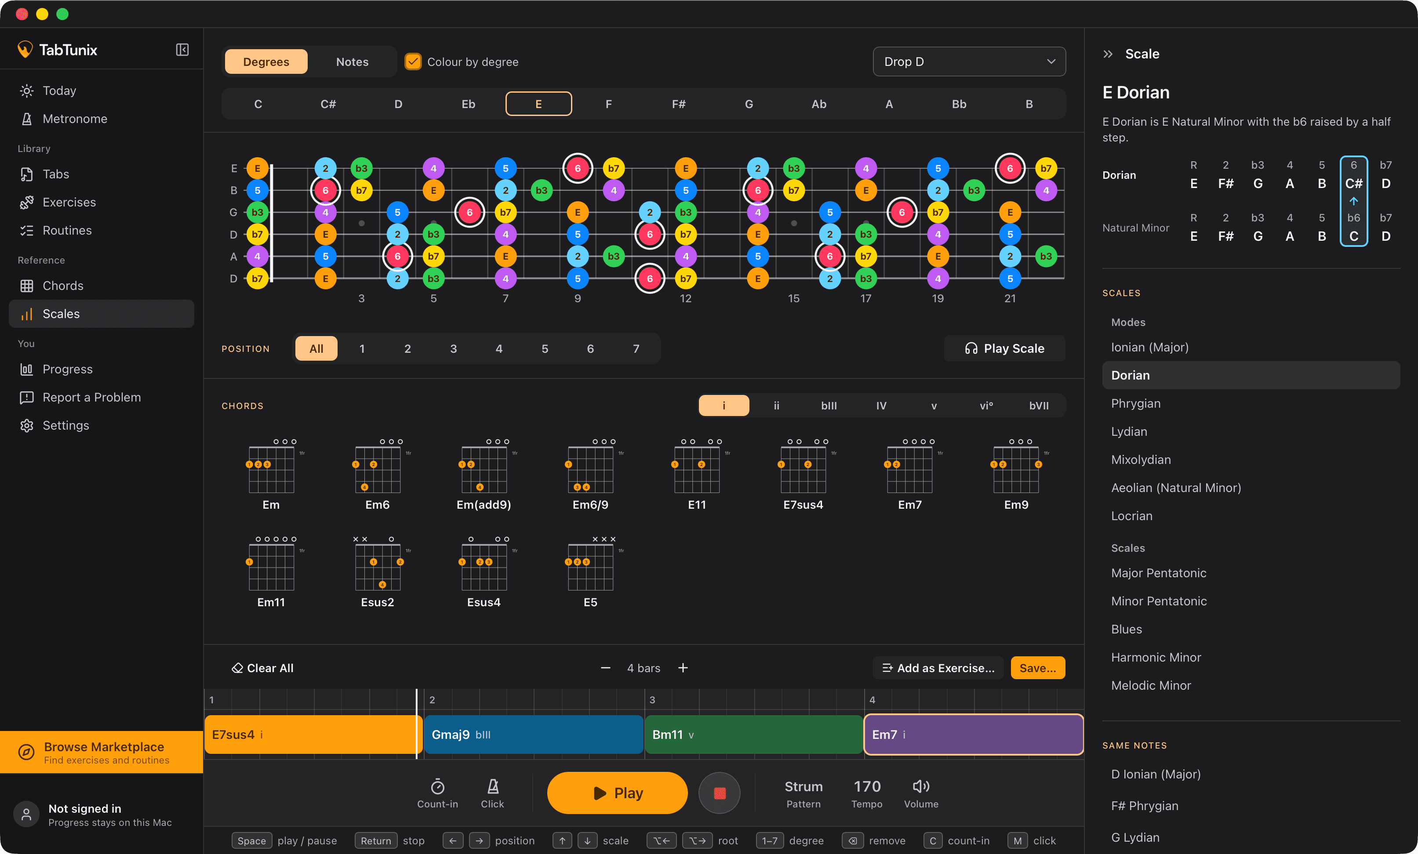Image resolution: width=1418 pixels, height=854 pixels.
Task: Open the Today view
Action: coord(101,90)
